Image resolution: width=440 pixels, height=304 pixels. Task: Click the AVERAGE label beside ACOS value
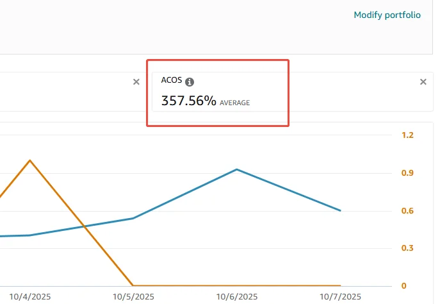click(234, 103)
